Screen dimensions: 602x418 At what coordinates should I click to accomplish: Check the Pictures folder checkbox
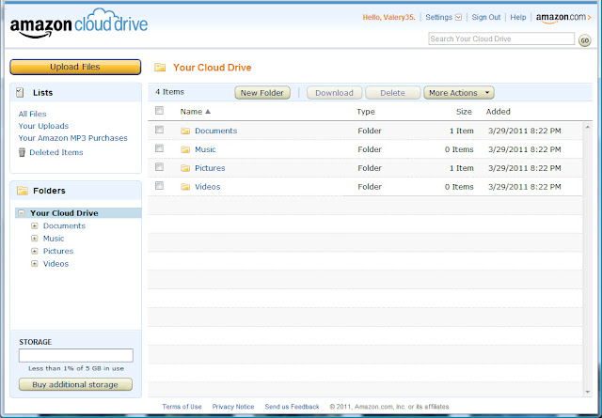(x=159, y=167)
